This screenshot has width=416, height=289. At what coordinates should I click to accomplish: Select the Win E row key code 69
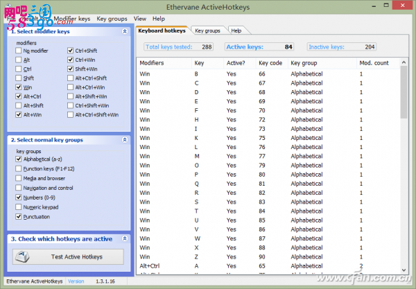coord(268,101)
